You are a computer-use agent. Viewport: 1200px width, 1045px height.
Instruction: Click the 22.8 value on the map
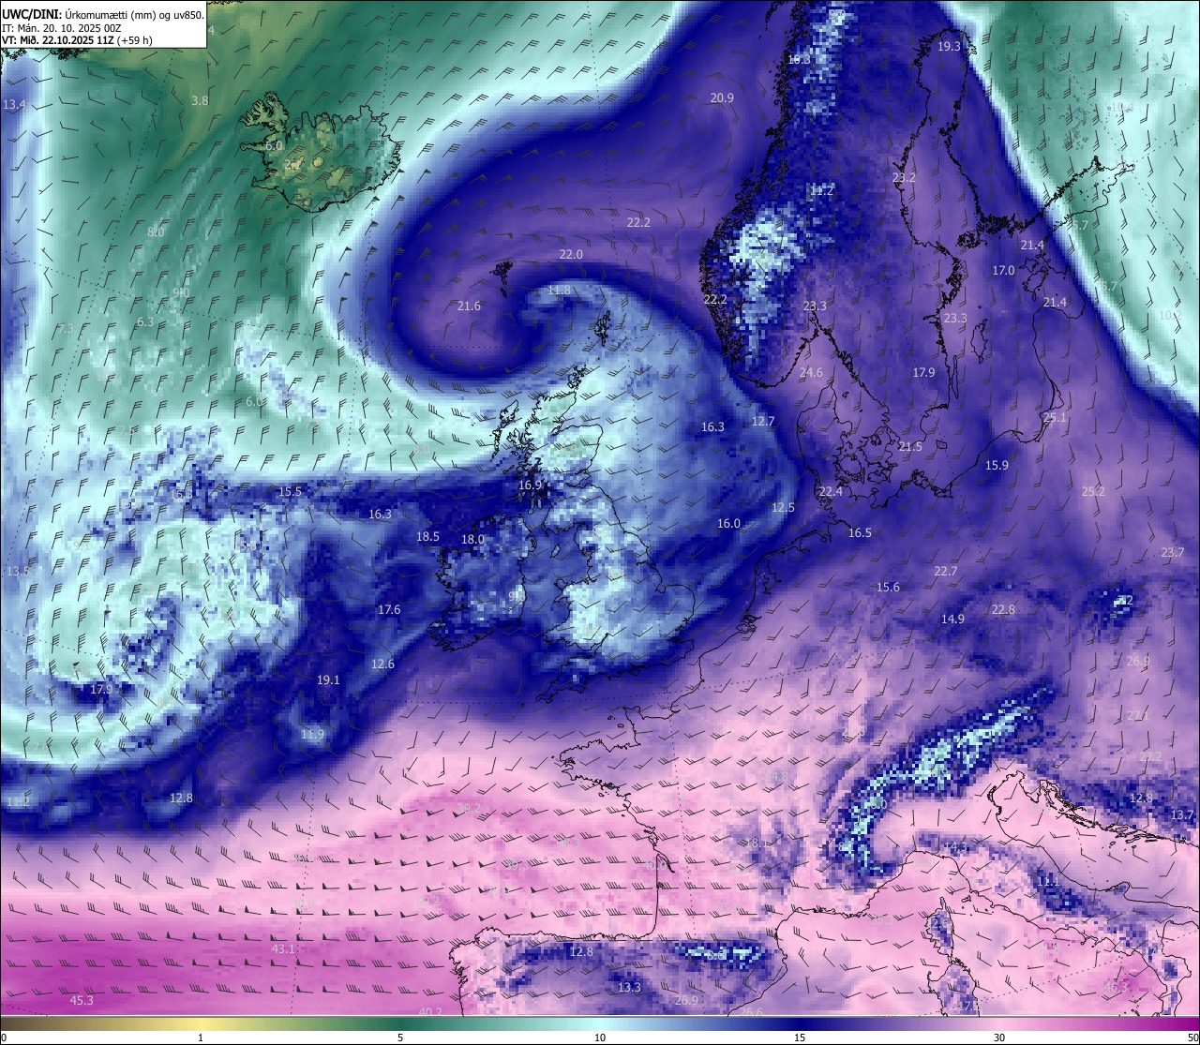point(1003,609)
